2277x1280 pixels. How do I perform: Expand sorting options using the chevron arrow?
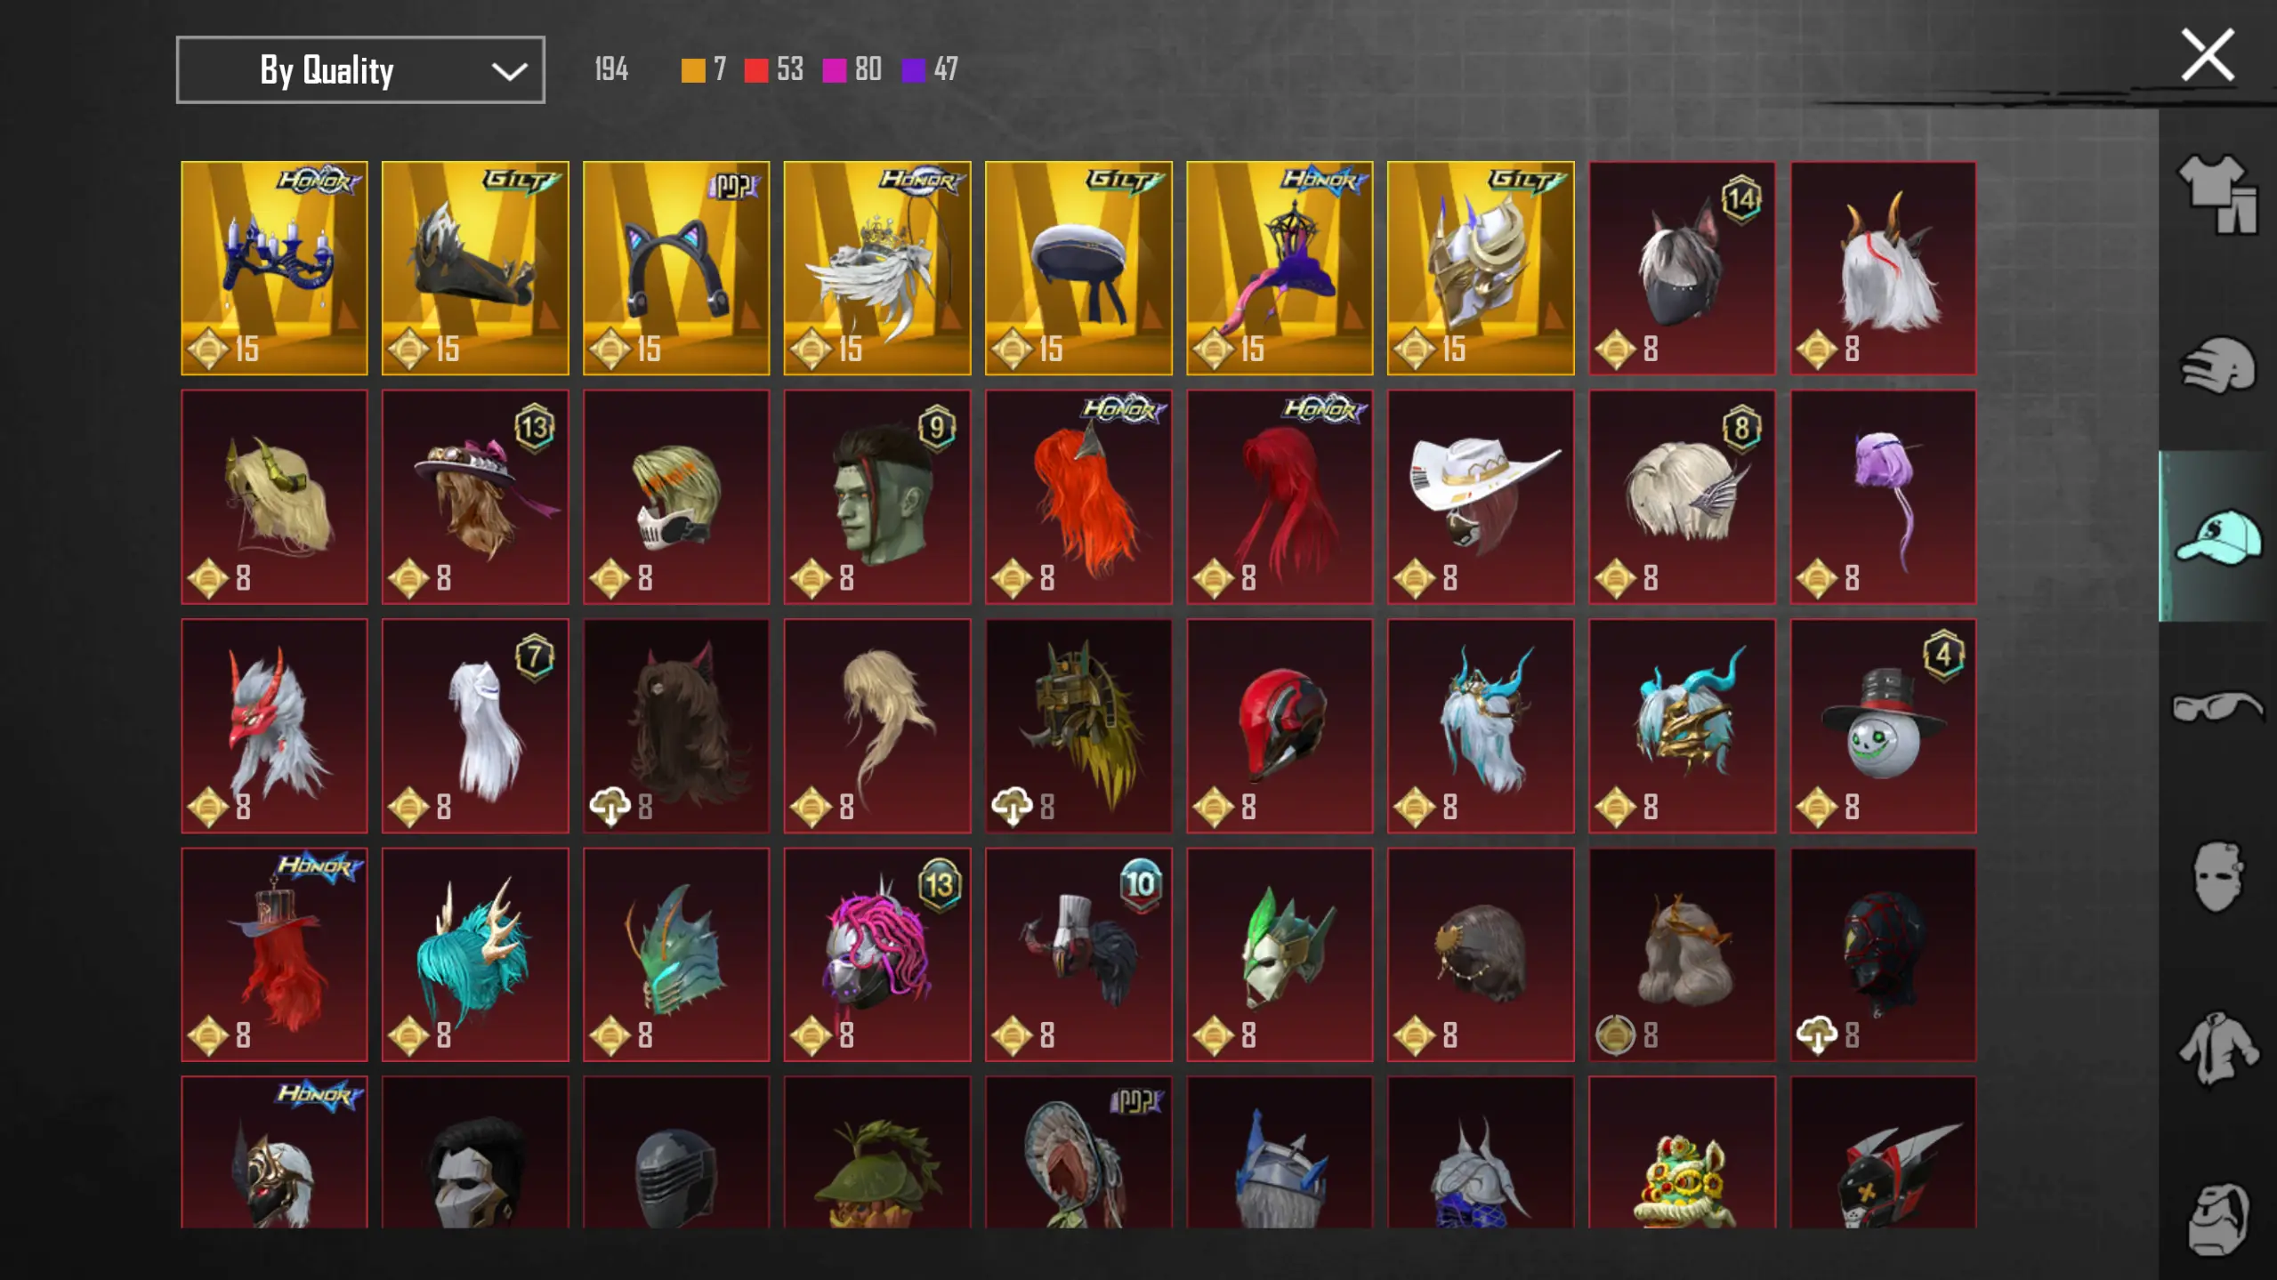tap(509, 71)
